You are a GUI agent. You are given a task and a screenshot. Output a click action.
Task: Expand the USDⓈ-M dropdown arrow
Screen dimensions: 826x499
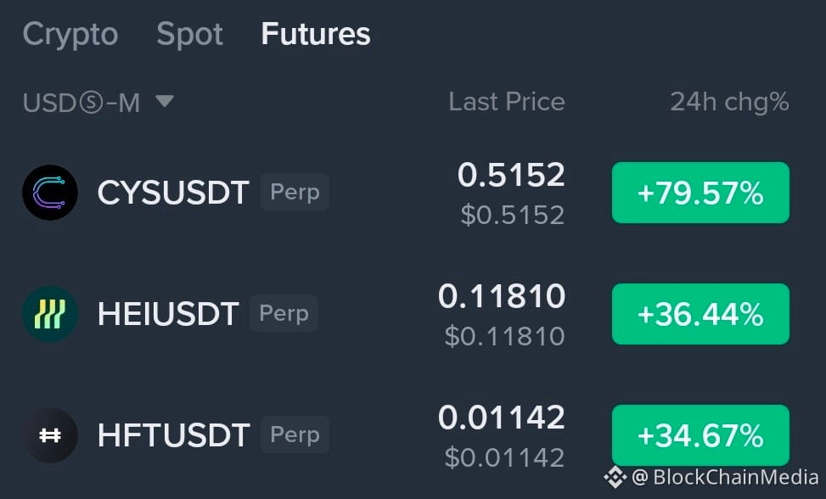165,100
